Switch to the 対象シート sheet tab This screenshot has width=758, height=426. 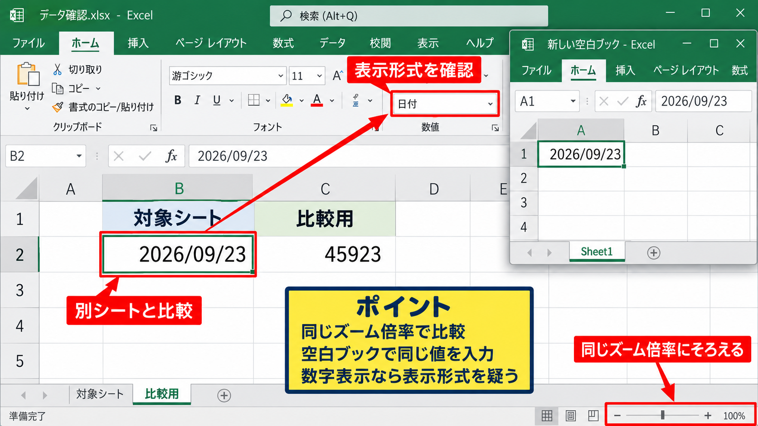coord(100,394)
